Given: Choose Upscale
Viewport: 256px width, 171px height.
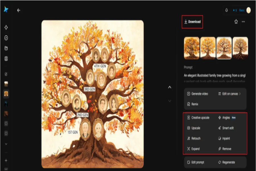Looking at the screenshot, I should point(194,128).
